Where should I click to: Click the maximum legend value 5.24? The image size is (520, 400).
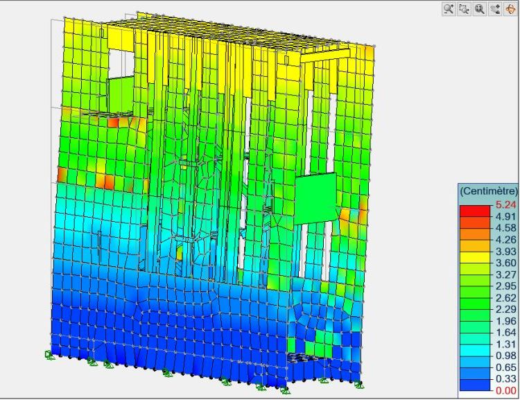pyautogui.click(x=505, y=205)
